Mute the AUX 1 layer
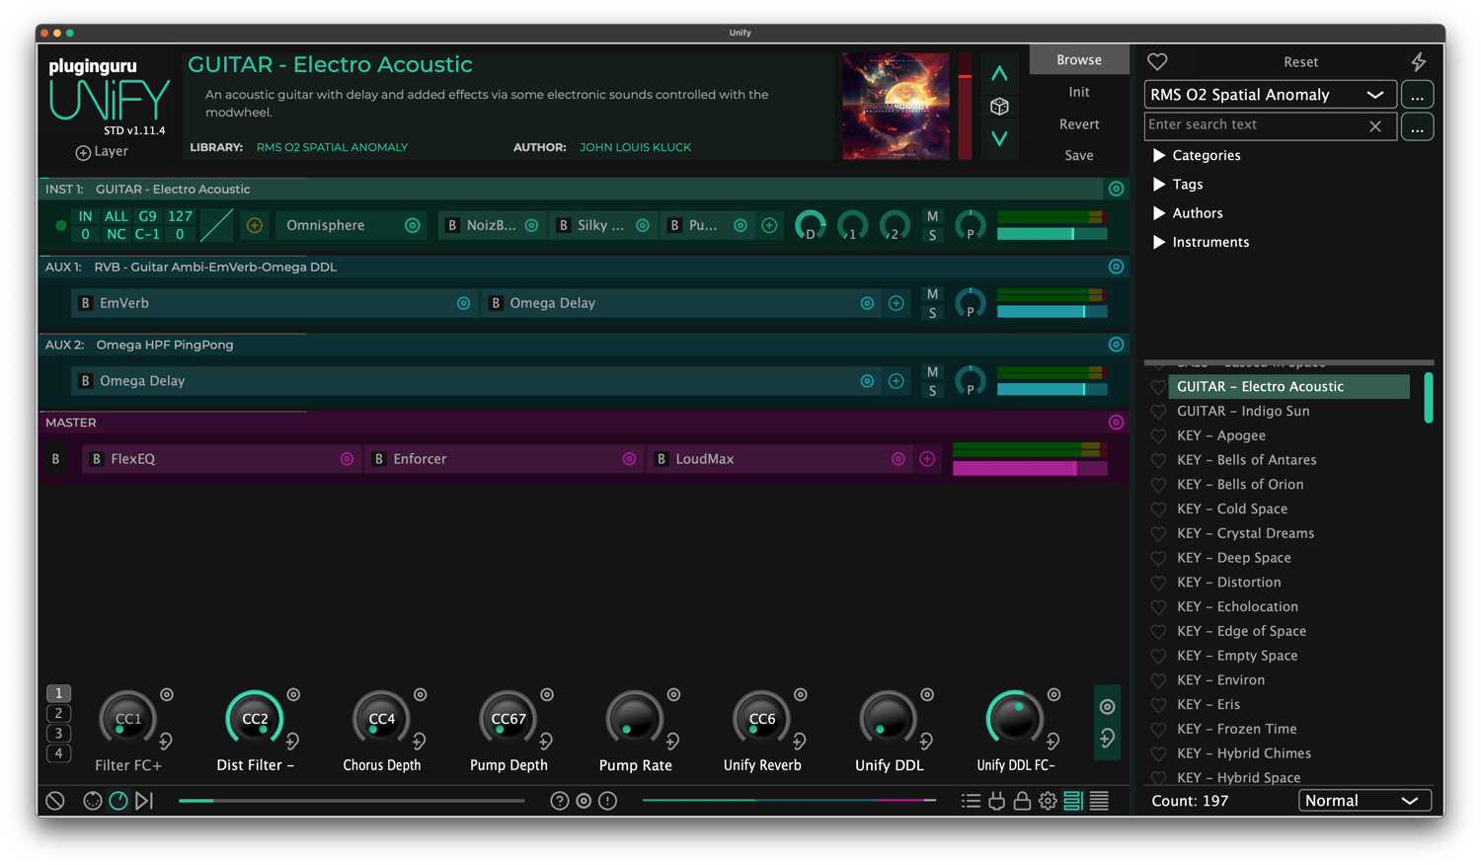The width and height of the screenshot is (1481, 865). tap(932, 294)
